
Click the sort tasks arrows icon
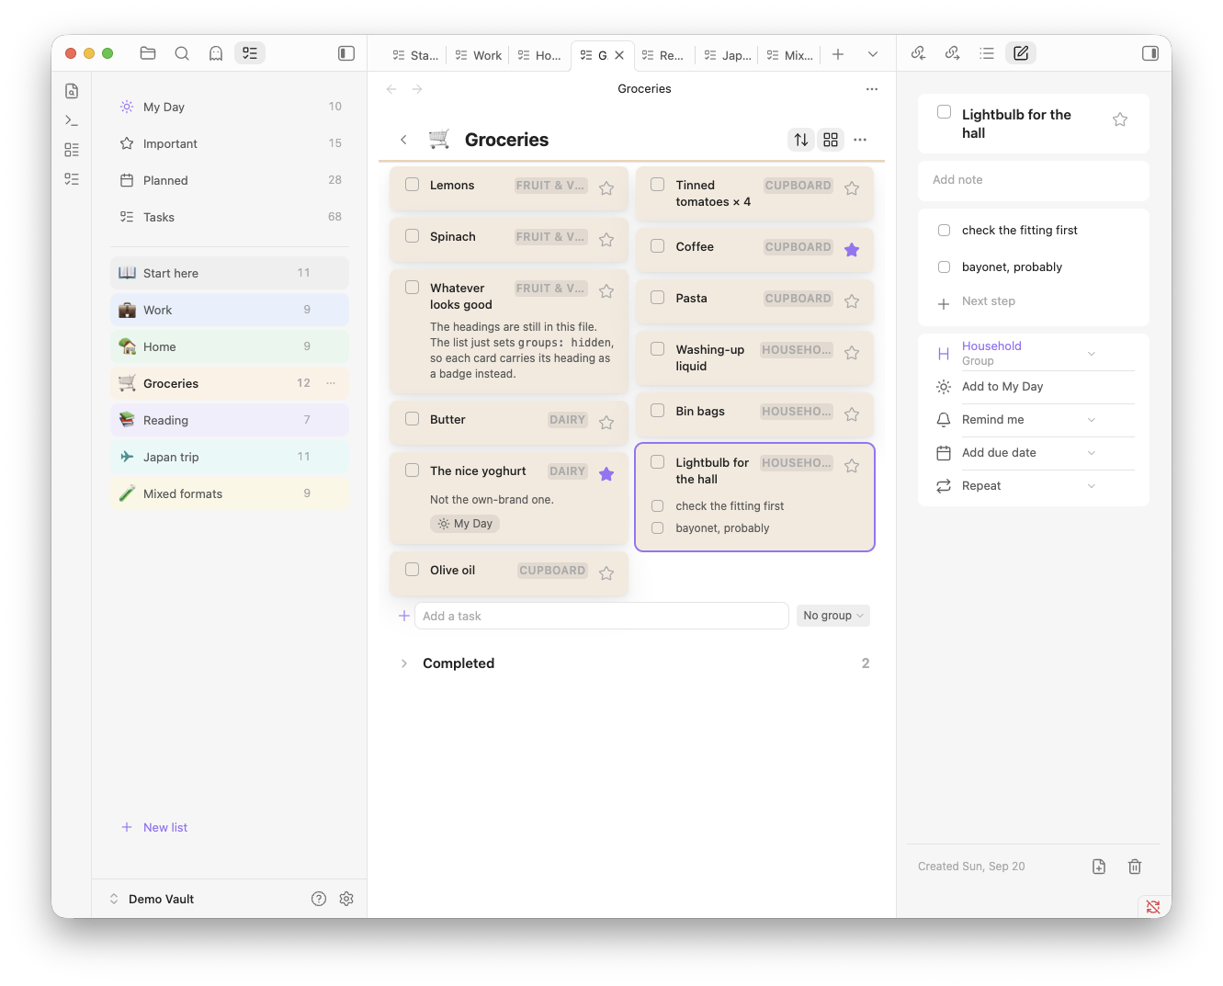coord(801,140)
